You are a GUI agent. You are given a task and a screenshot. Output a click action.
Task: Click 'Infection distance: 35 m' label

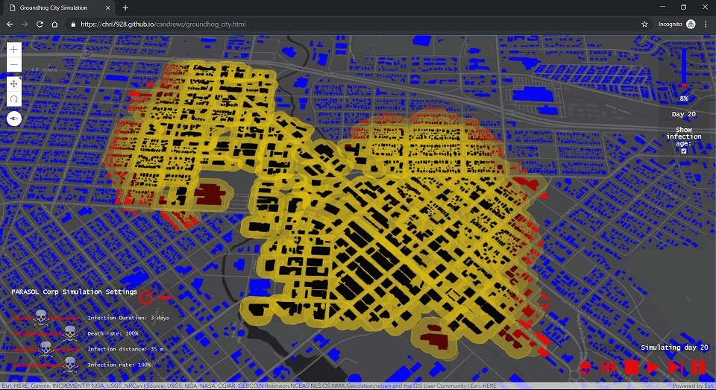(125, 349)
